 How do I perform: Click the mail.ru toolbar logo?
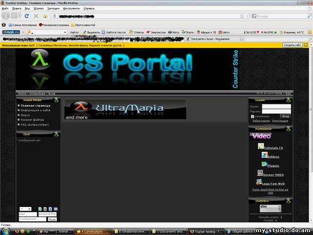(11, 32)
